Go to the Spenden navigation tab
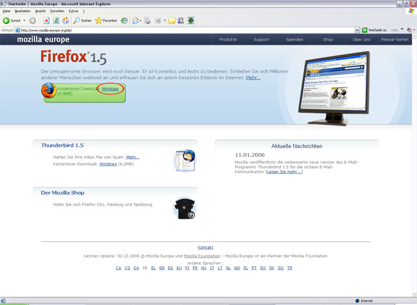 coord(295,39)
